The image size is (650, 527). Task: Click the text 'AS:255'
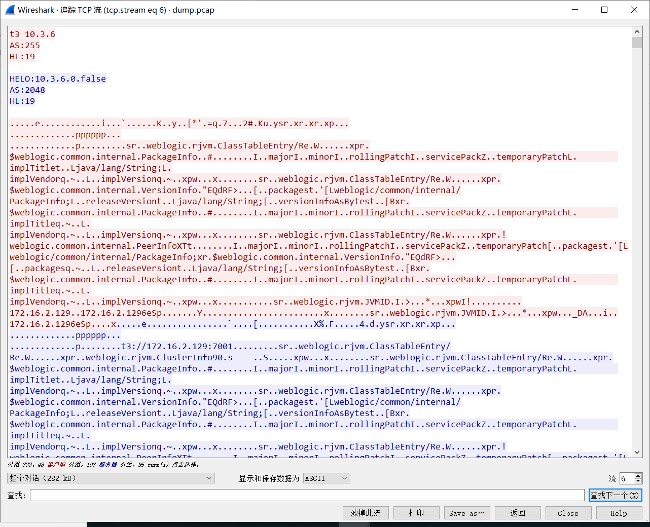pyautogui.click(x=25, y=45)
